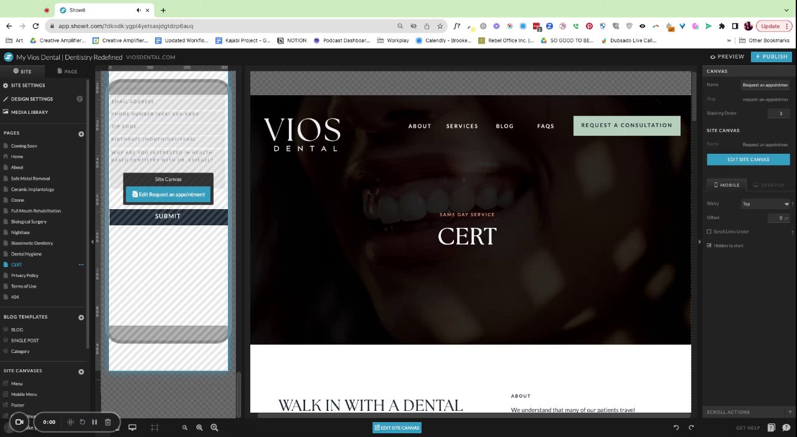This screenshot has width=797, height=437.
Task: Click the zoom out magnifier in the bottom toolbar
Action: click(185, 428)
